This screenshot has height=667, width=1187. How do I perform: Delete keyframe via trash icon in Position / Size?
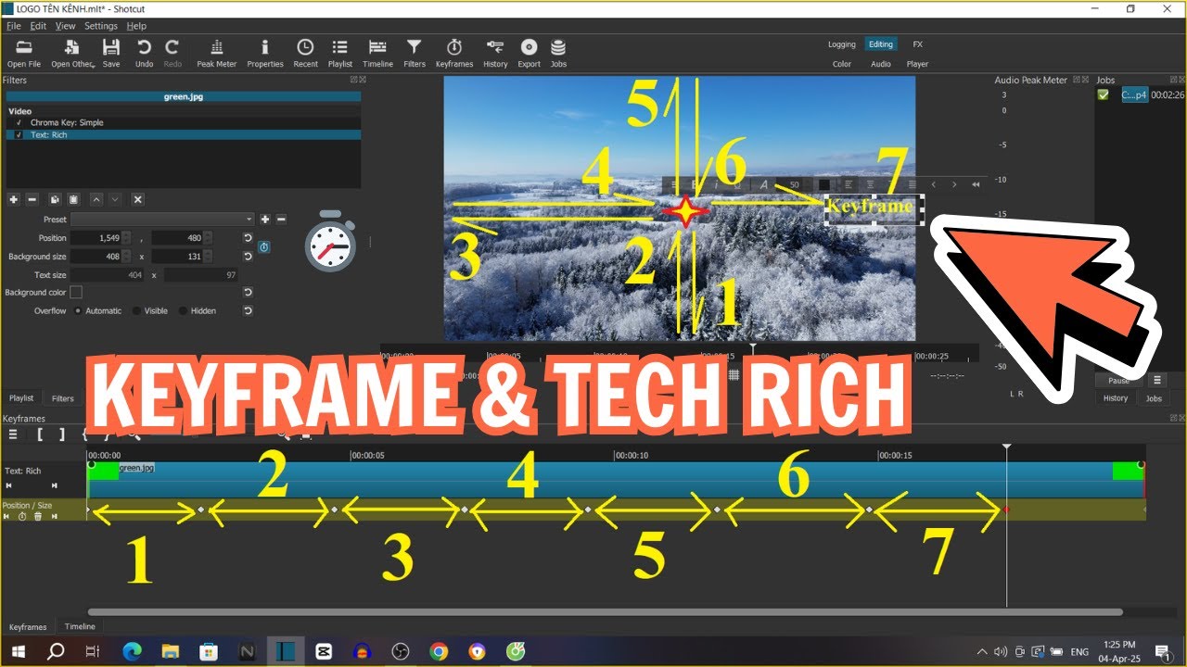click(x=38, y=516)
